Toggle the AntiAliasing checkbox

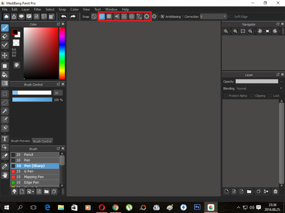[162, 17]
